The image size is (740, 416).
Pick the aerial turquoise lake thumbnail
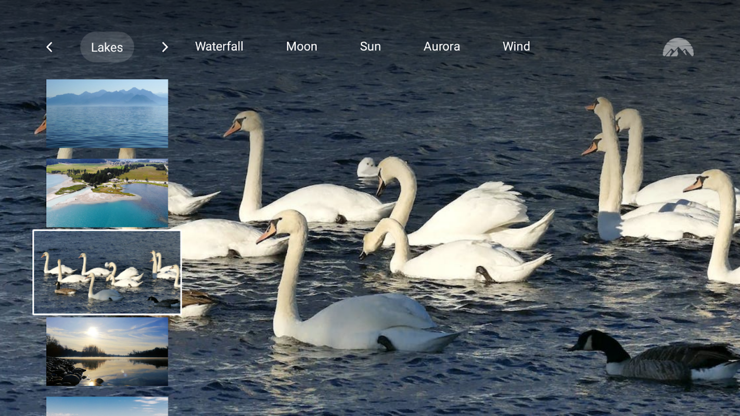tap(107, 193)
